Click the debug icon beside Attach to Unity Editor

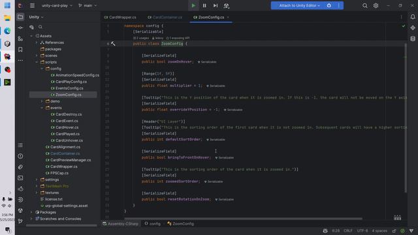click(x=329, y=5)
